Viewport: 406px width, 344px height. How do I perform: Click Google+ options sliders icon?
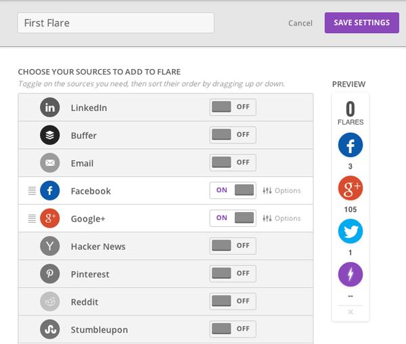tap(267, 218)
